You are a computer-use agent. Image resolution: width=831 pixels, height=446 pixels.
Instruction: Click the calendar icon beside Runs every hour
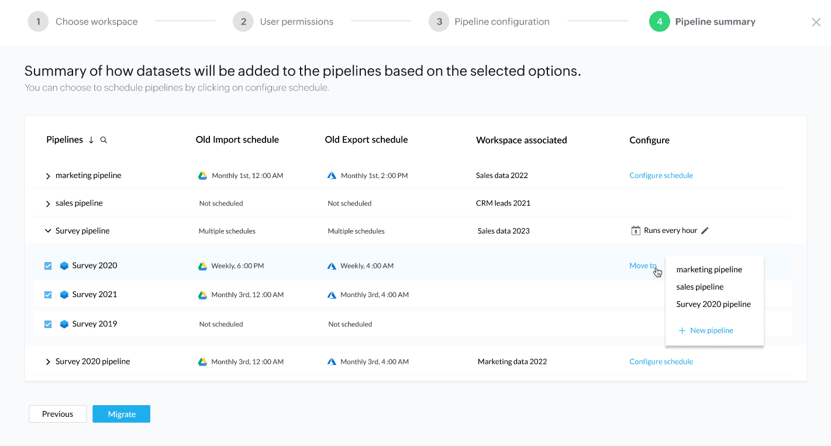[636, 231]
